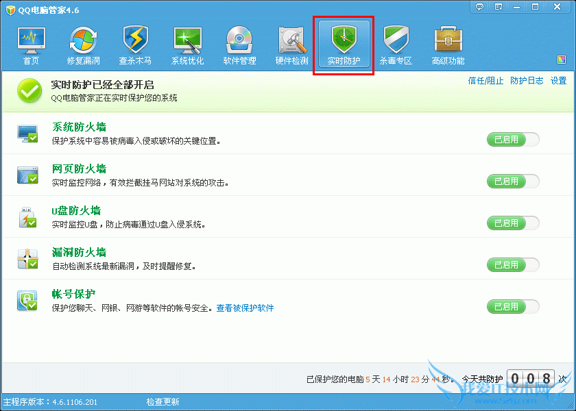The width and height of the screenshot is (576, 411).
Task: Click 检查更新 in the status bar
Action: [163, 402]
